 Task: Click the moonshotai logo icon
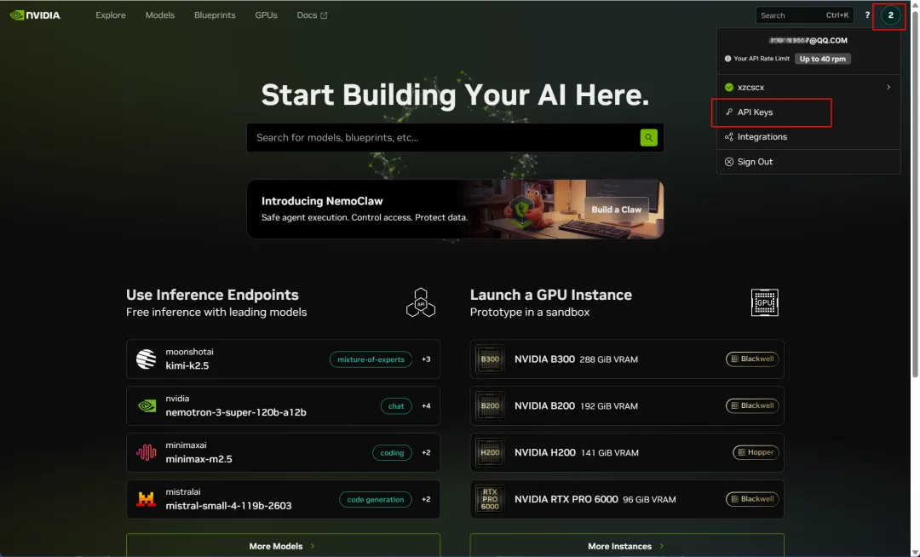(147, 359)
